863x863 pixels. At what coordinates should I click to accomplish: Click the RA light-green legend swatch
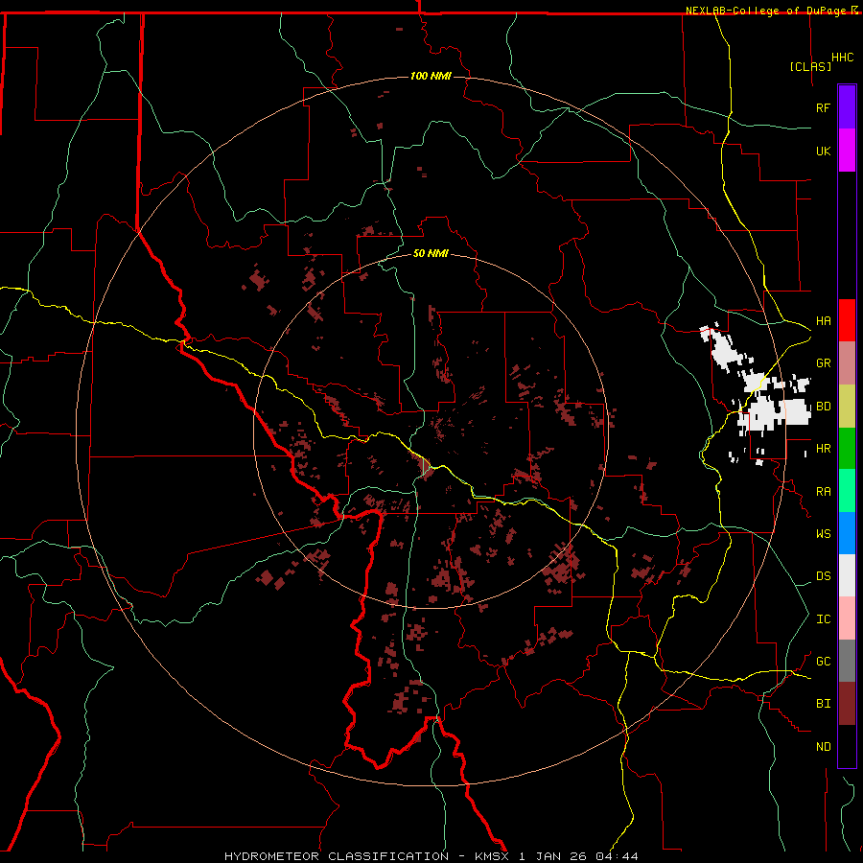[x=847, y=491]
